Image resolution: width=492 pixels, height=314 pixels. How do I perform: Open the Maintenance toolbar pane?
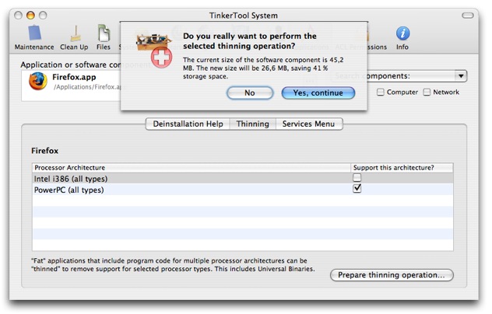click(x=34, y=37)
